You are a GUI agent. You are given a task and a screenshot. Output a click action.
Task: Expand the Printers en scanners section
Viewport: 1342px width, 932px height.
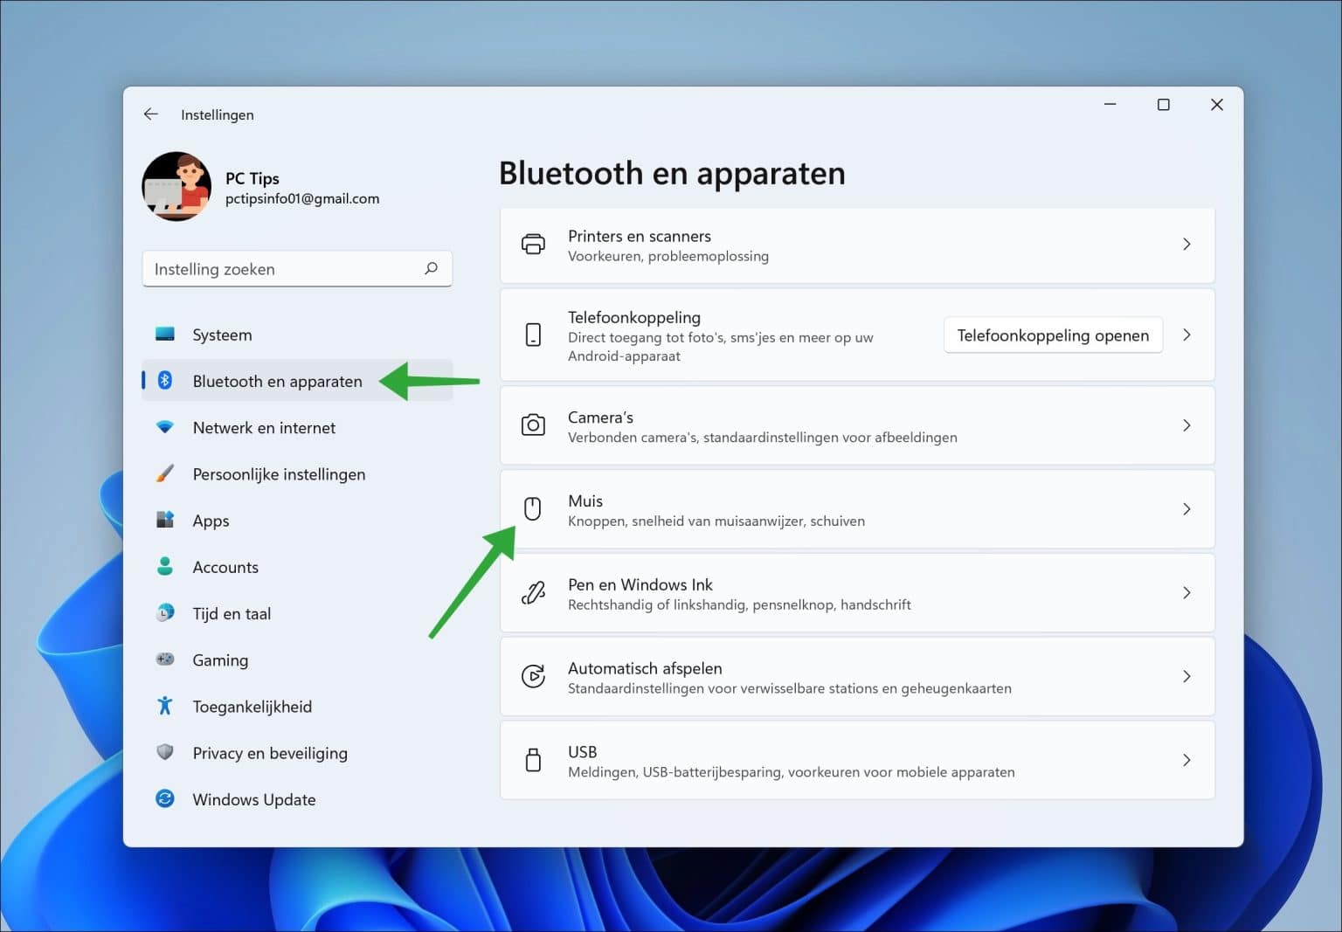(x=1186, y=245)
